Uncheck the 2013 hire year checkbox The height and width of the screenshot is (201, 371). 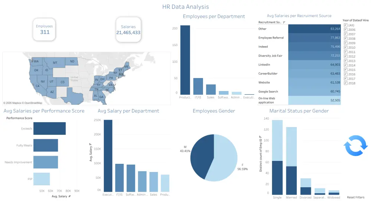coord(346,61)
